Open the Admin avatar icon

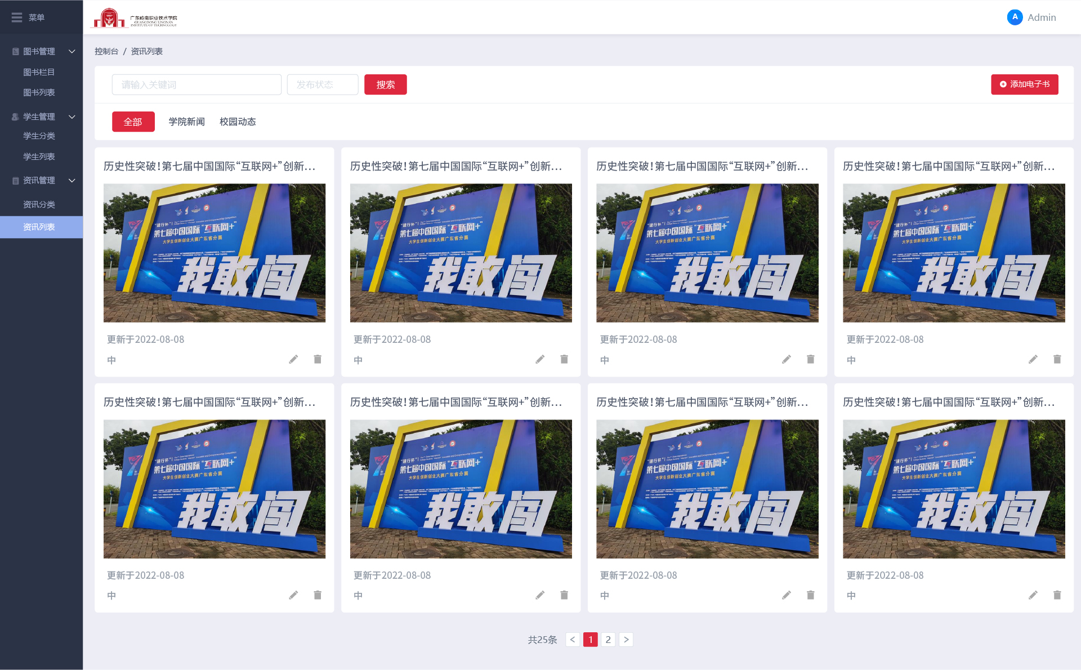pyautogui.click(x=1015, y=17)
